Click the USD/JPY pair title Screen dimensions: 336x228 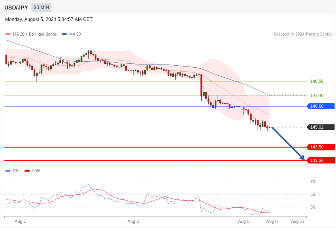point(16,8)
